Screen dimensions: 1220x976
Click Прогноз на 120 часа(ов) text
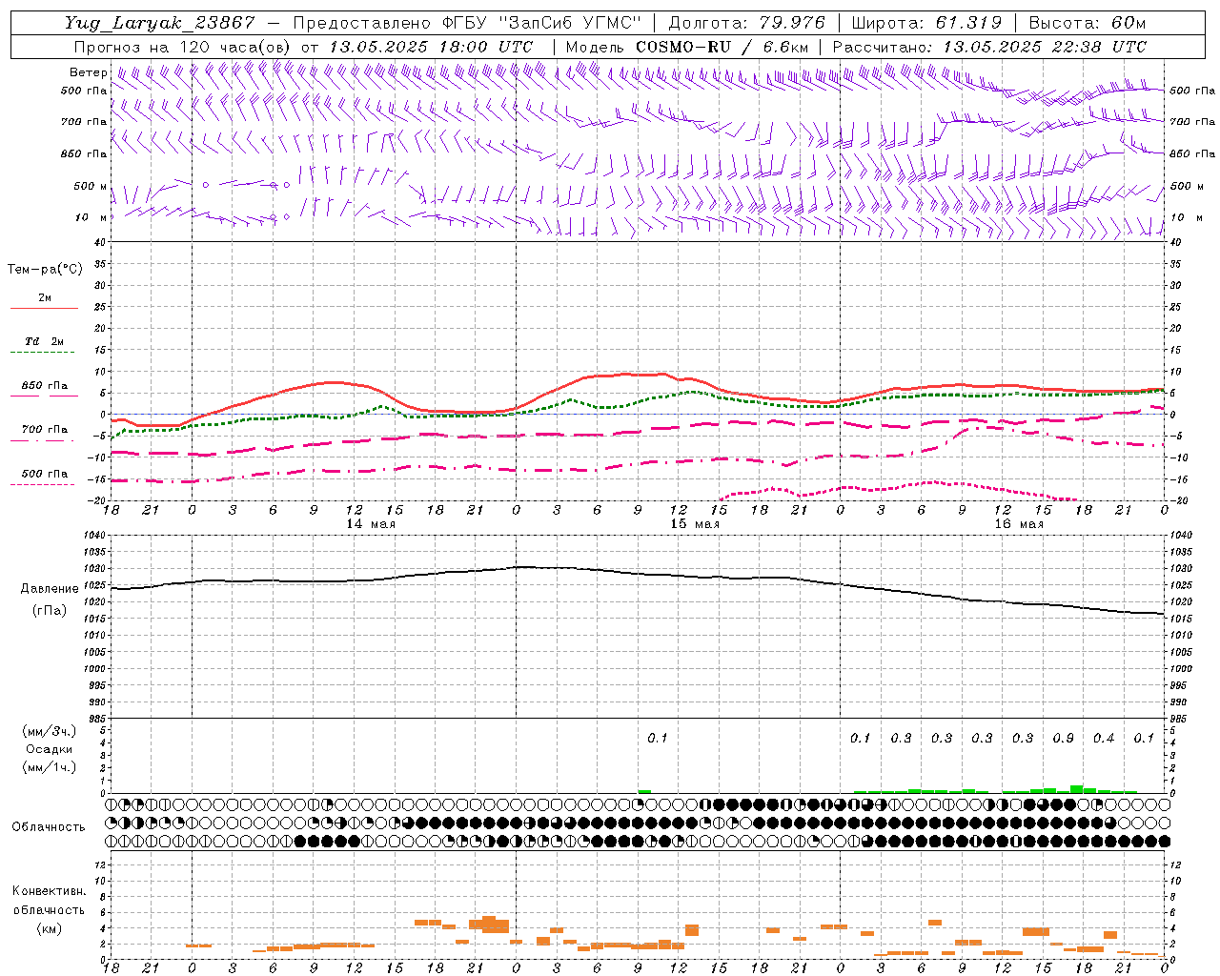click(x=182, y=47)
